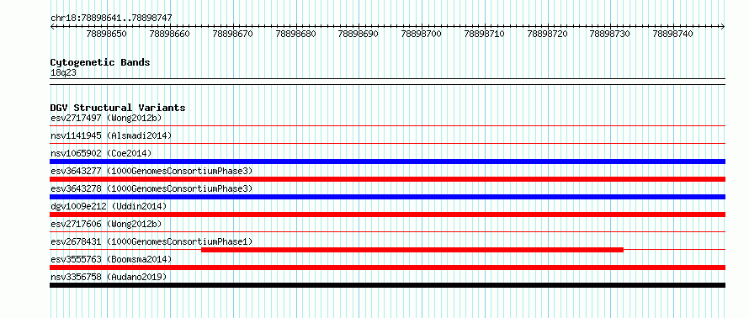Open variant esv2678431 (1000GenomesConsortiumPhase1) label
Image resolution: width=749 pixels, height=318 pixels.
[151, 241]
